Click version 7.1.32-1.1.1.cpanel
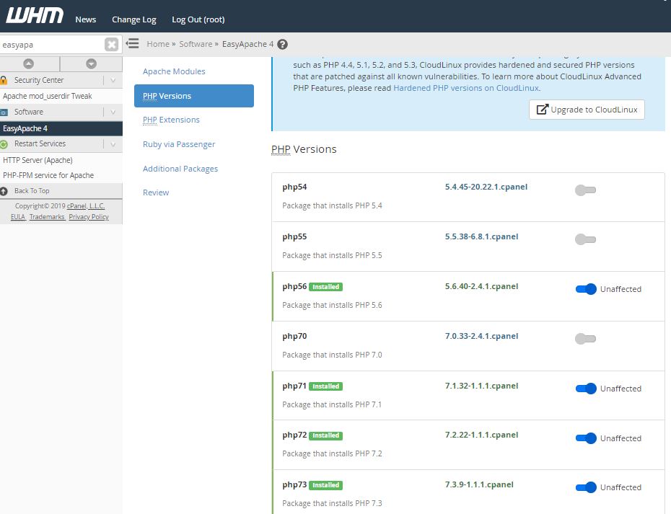Screen dimensions: 671x514 point(481,386)
